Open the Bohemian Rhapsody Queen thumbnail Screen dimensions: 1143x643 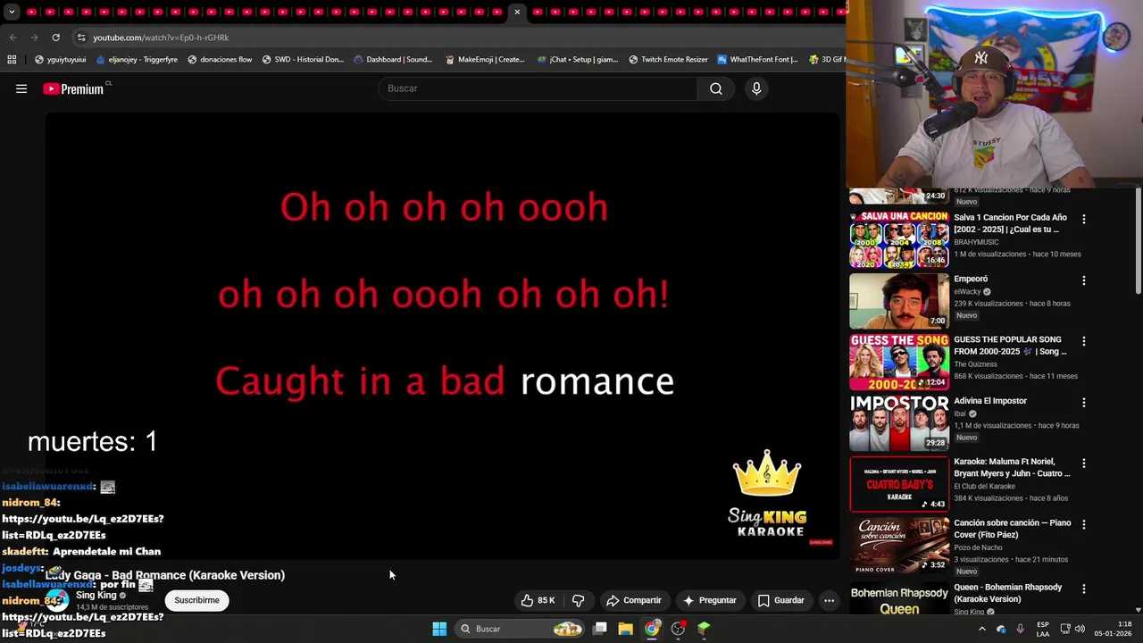click(899, 599)
